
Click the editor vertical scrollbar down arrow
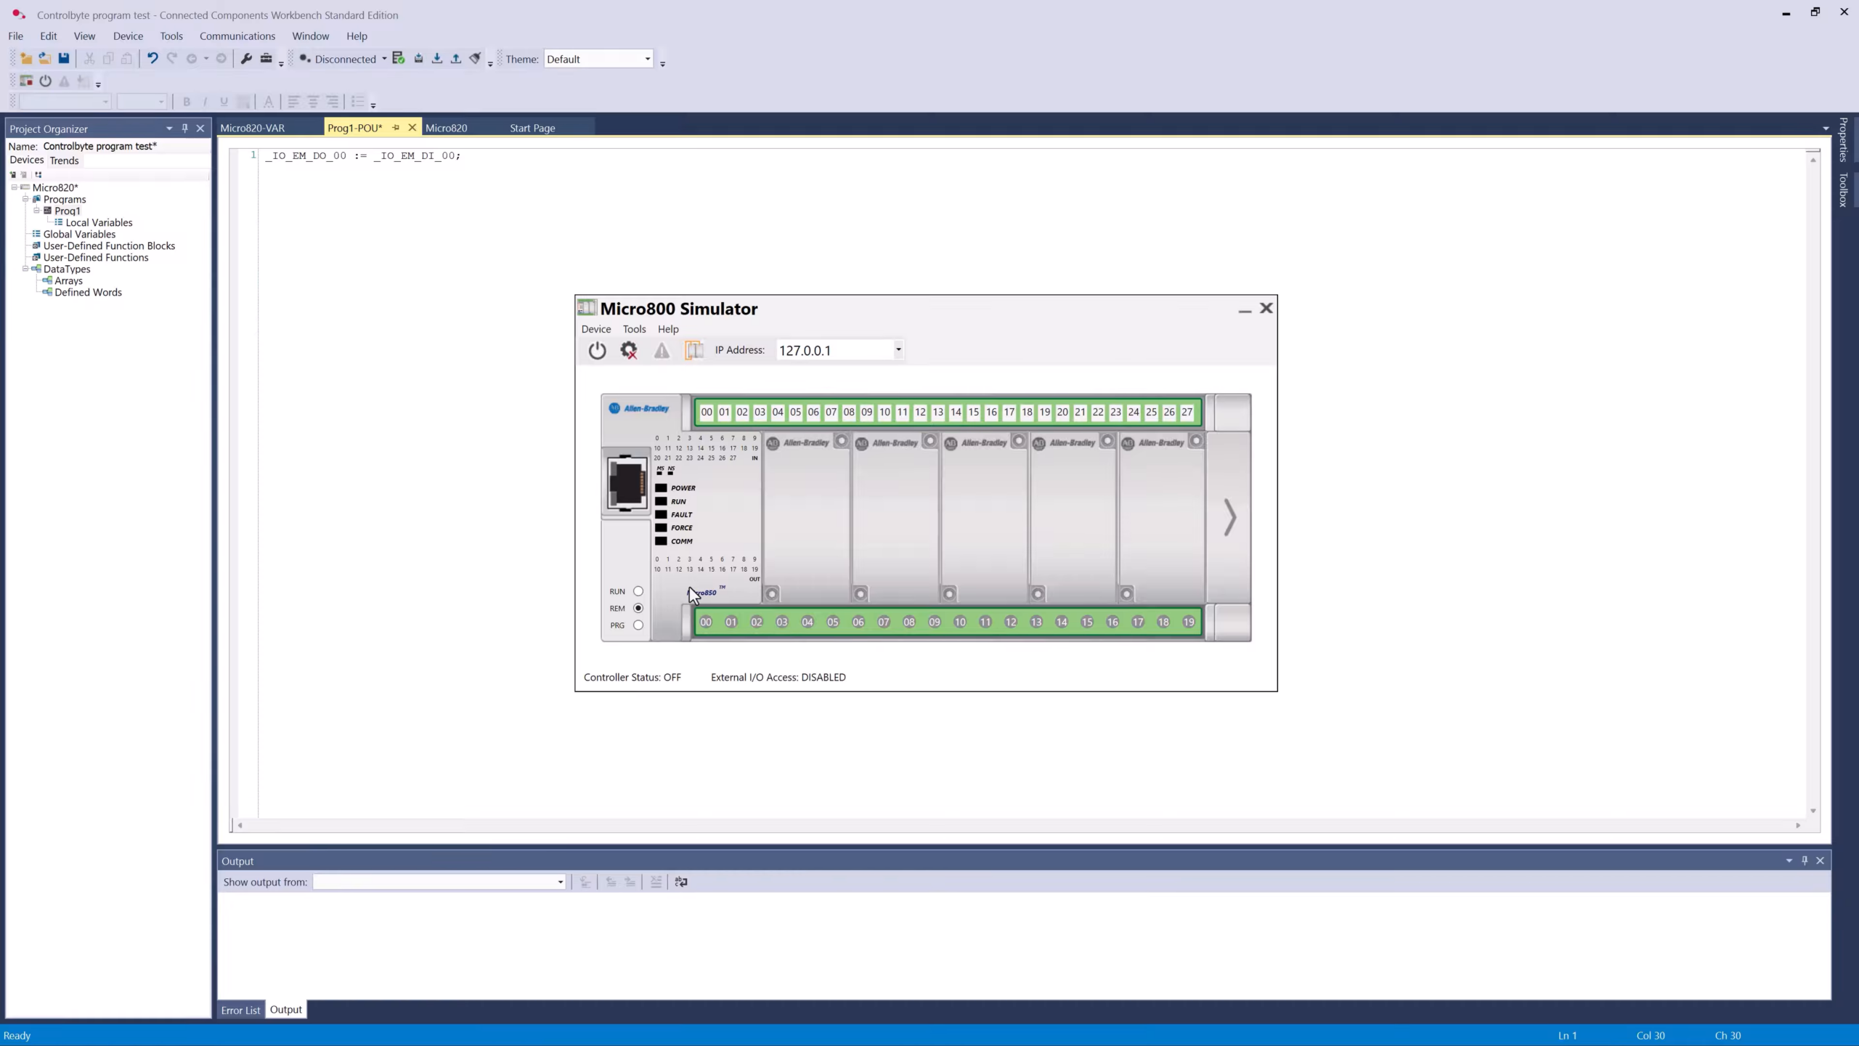point(1813,811)
